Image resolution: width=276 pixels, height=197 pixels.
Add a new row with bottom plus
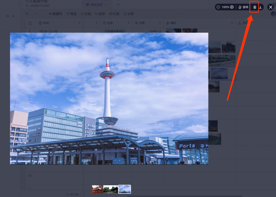(x=30, y=189)
